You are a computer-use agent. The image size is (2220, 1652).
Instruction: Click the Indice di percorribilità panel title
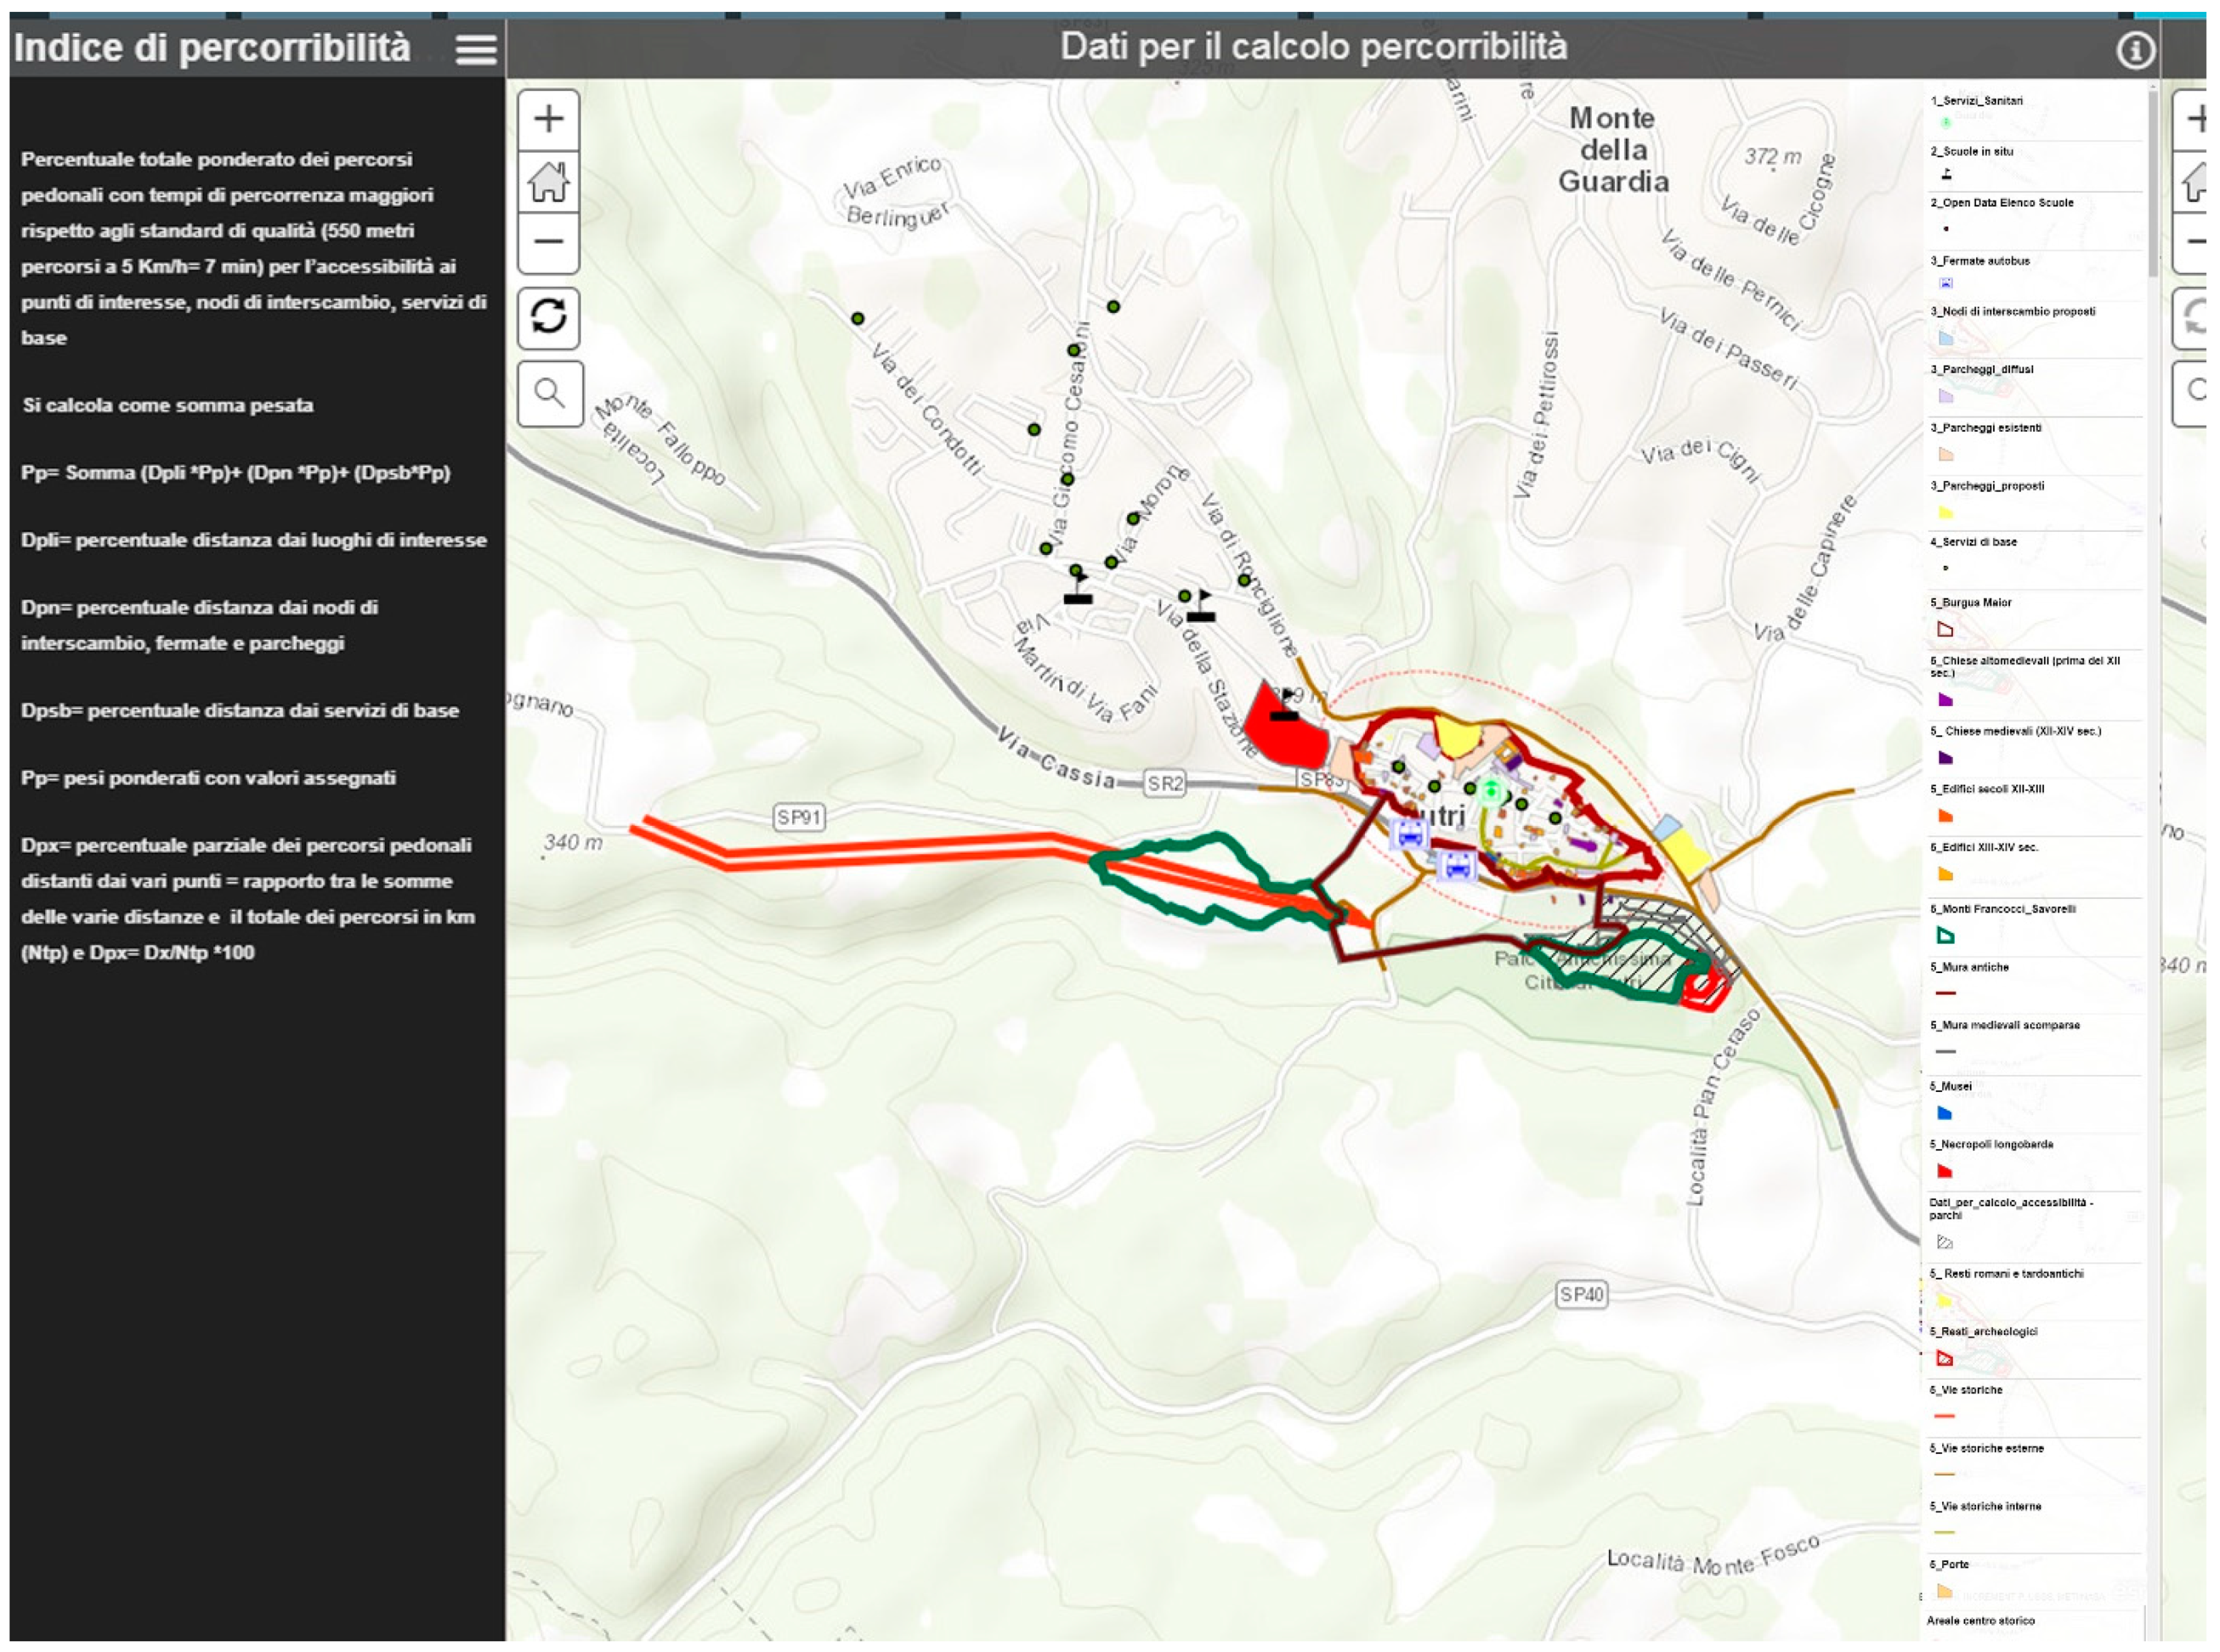click(x=212, y=48)
